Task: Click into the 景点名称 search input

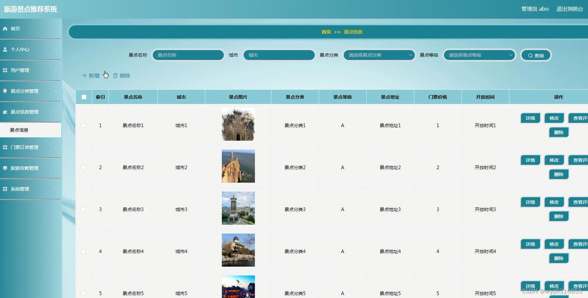Action: [x=188, y=55]
